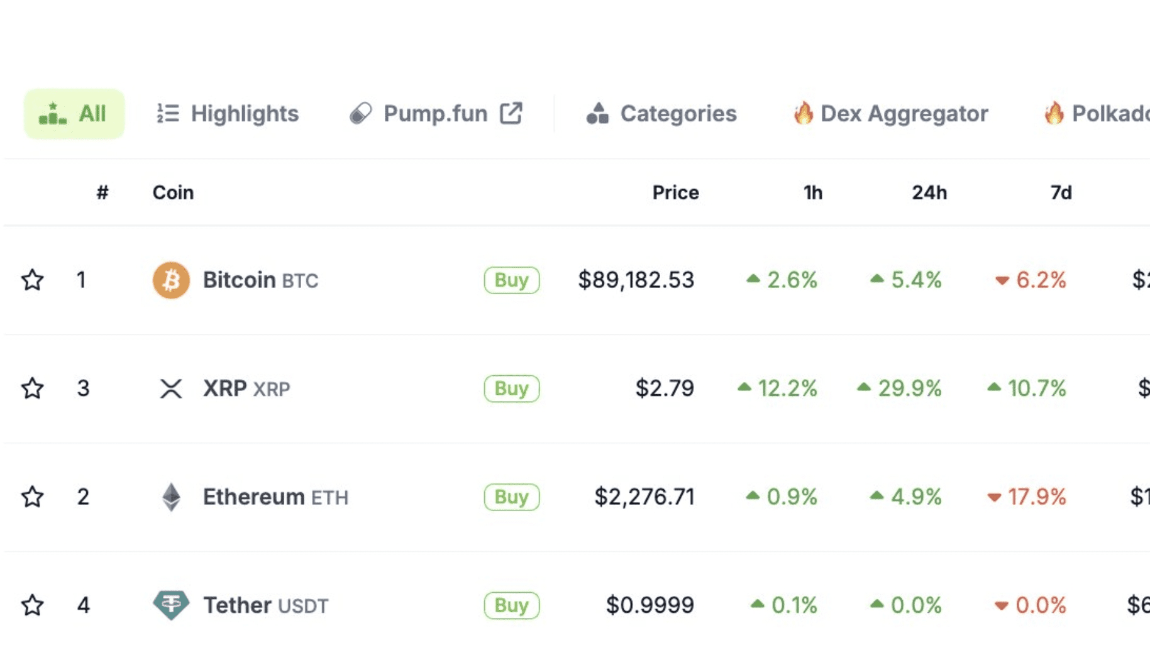Viewport: 1150px width, 645px height.
Task: Switch to the Highlights tab
Action: 245,113
